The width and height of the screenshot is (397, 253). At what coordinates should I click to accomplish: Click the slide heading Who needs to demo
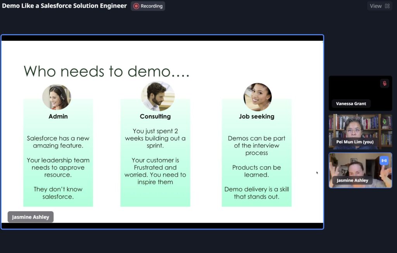tap(106, 71)
